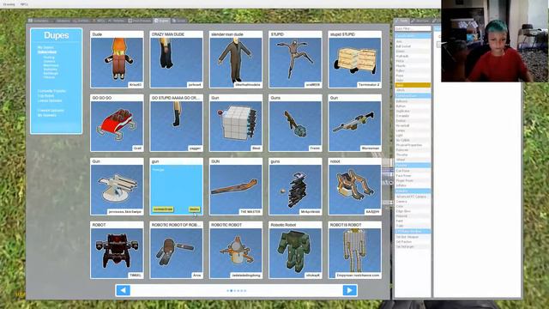549x309 pixels.
Task: Click the page indicator dots
Action: point(237,290)
